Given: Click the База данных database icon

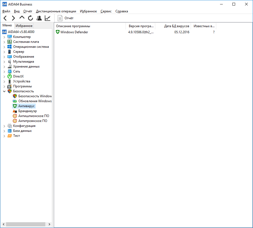Looking at the screenshot, I should [10, 131].
